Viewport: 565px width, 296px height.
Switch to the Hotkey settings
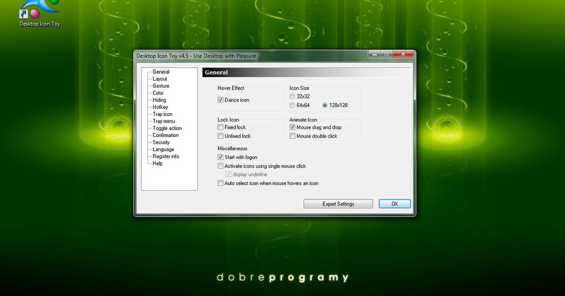[160, 107]
